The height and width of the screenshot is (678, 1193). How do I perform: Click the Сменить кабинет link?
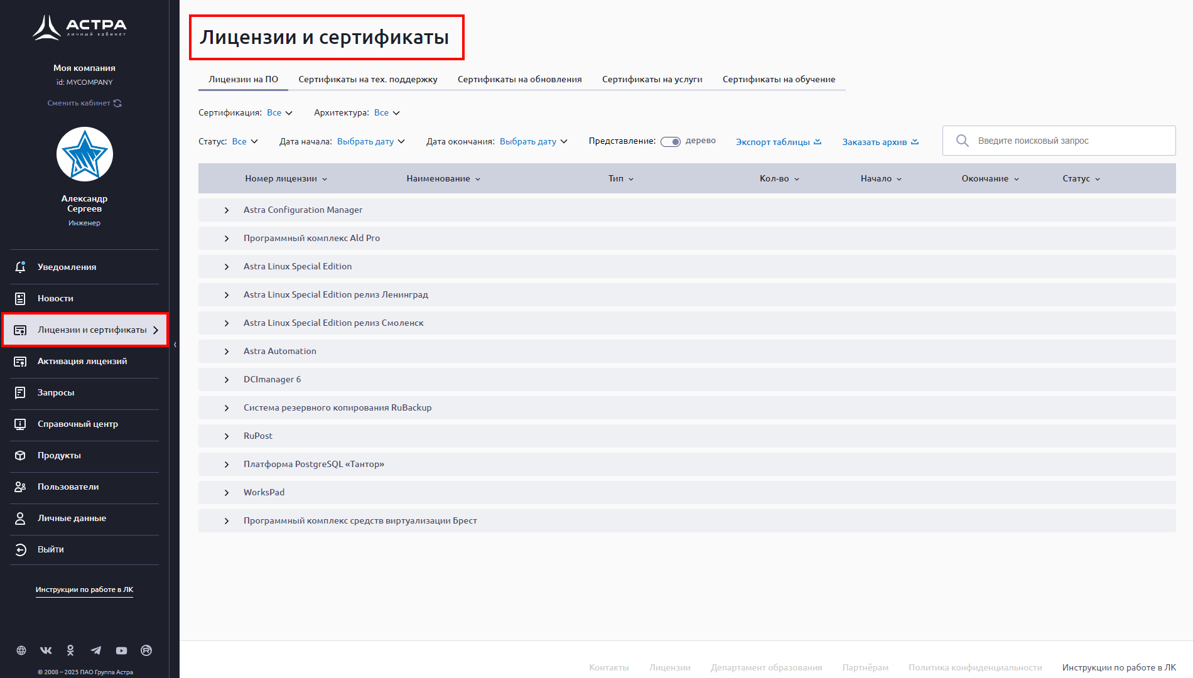pos(84,103)
